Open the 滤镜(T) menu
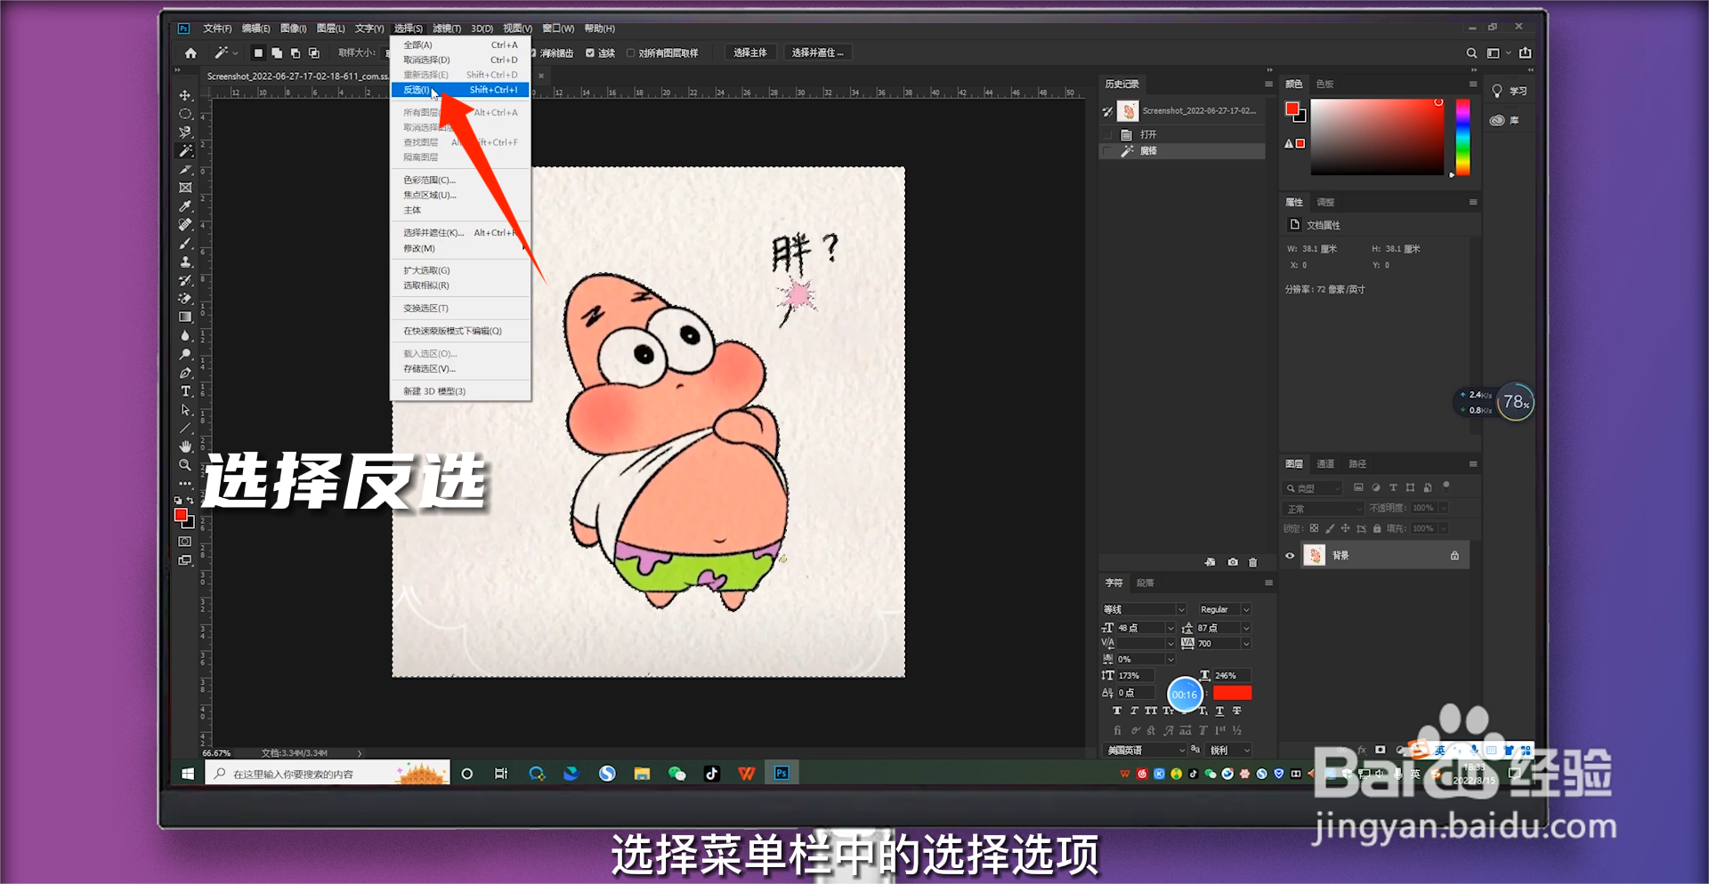This screenshot has height=884, width=1709. pos(447,28)
